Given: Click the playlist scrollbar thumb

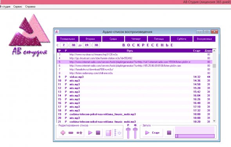Looking at the screenshot, I should coord(214,65).
